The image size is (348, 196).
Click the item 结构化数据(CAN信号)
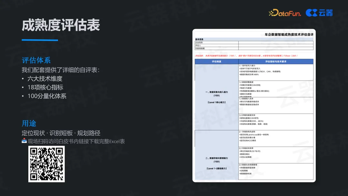pos(249,118)
